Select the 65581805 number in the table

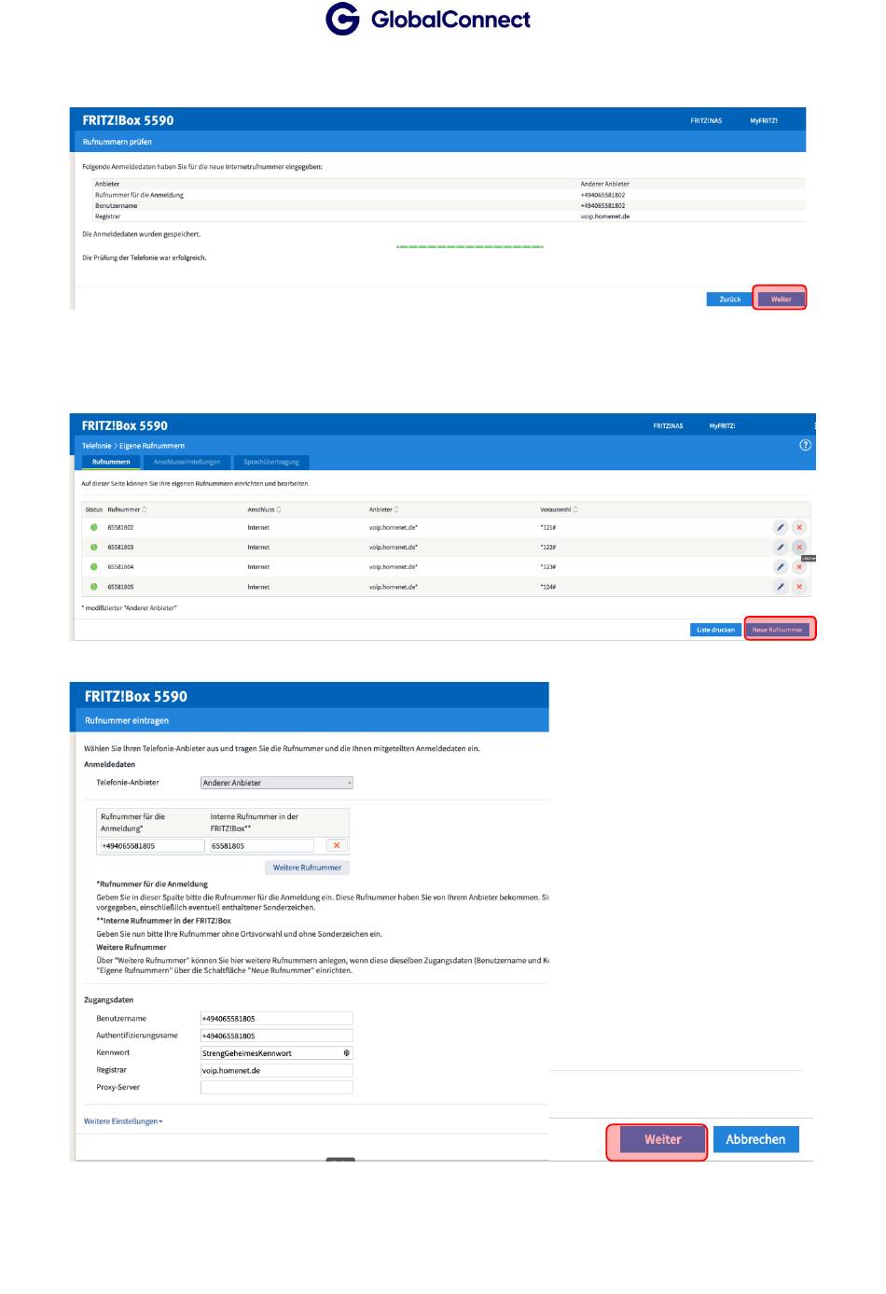pos(120,587)
